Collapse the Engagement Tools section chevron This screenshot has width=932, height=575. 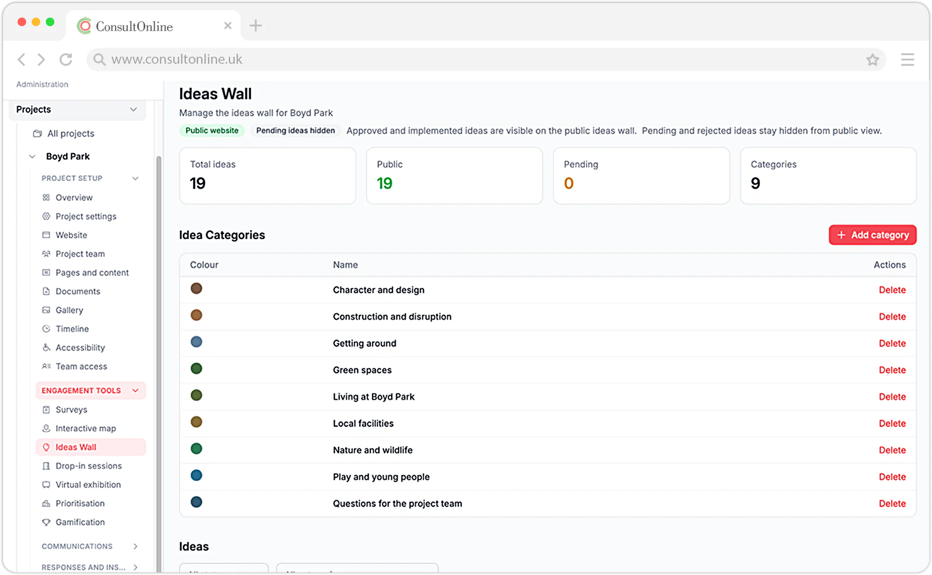135,390
